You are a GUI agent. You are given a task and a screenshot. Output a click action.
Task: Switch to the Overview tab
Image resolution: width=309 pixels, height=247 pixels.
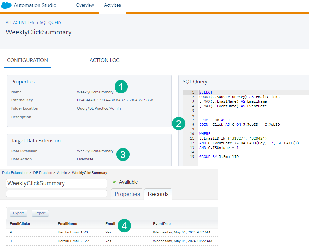tap(85, 5)
